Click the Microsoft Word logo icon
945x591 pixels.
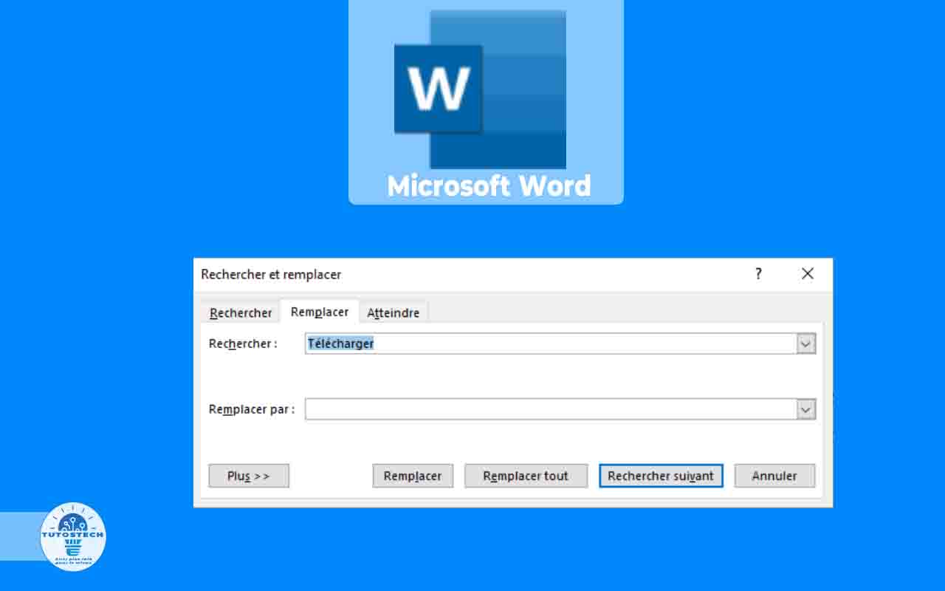[480, 89]
